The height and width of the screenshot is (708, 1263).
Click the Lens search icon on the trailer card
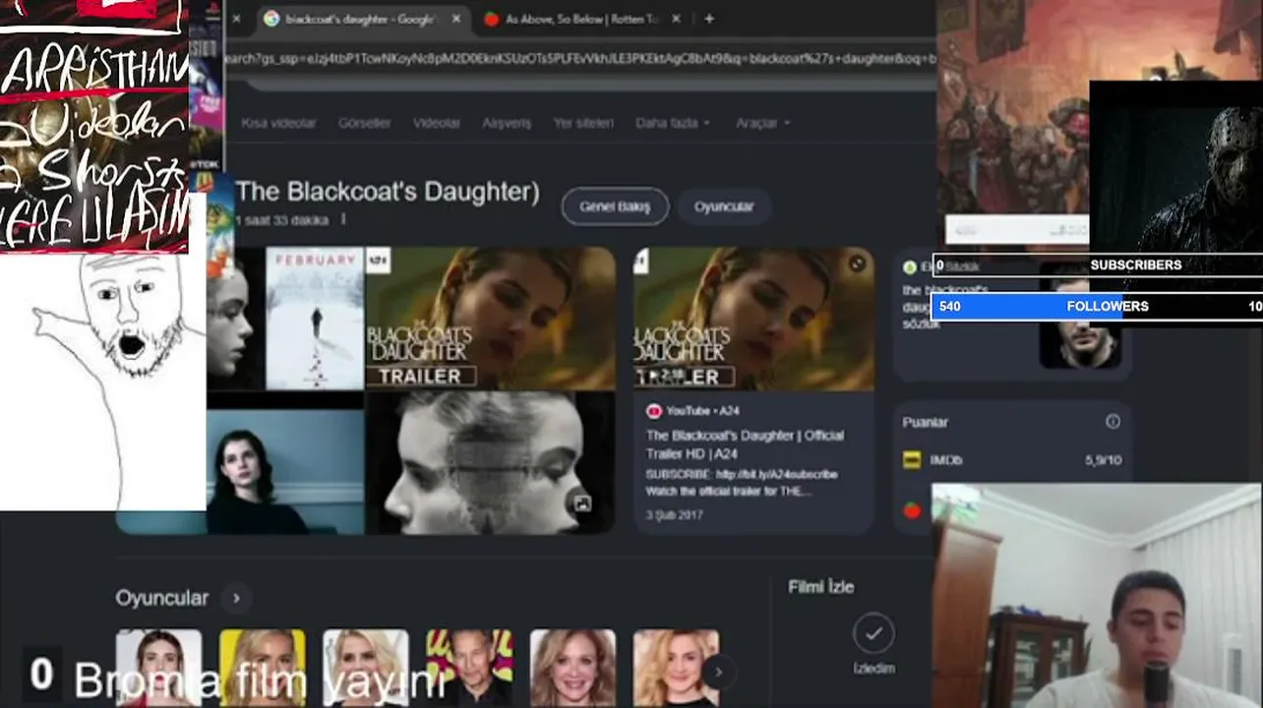[857, 264]
